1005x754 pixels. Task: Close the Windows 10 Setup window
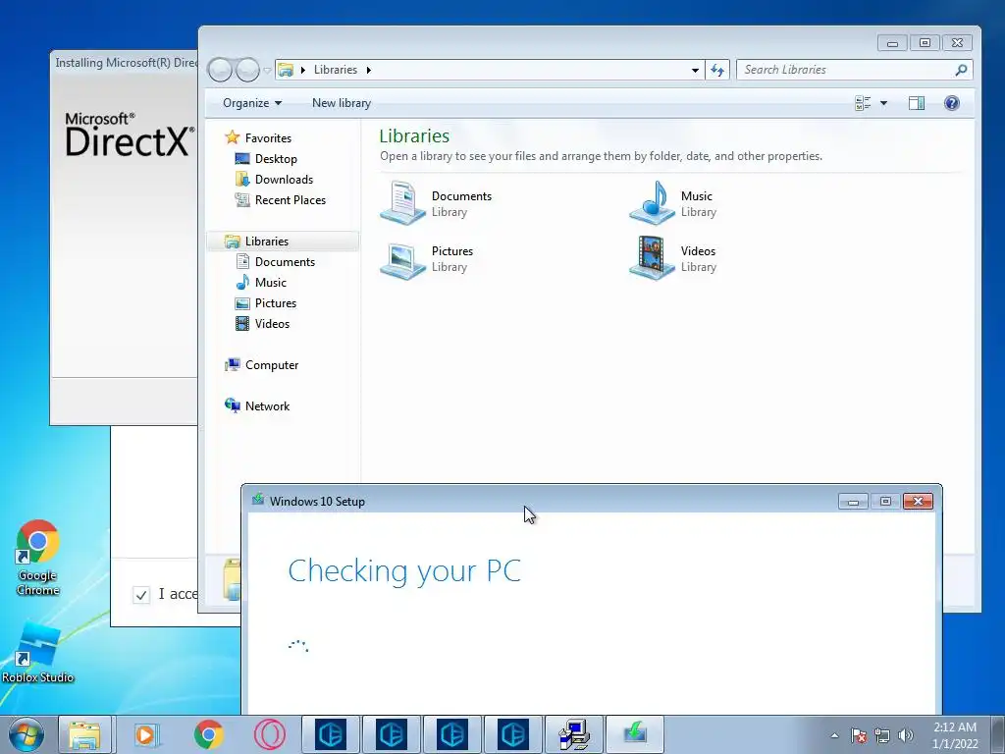(x=918, y=502)
